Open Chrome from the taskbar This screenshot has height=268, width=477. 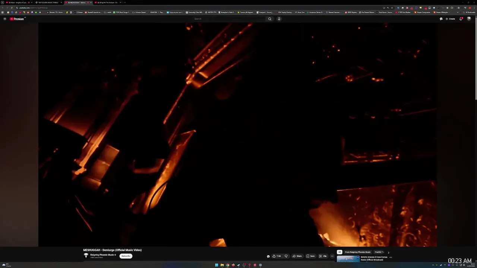click(x=228, y=265)
